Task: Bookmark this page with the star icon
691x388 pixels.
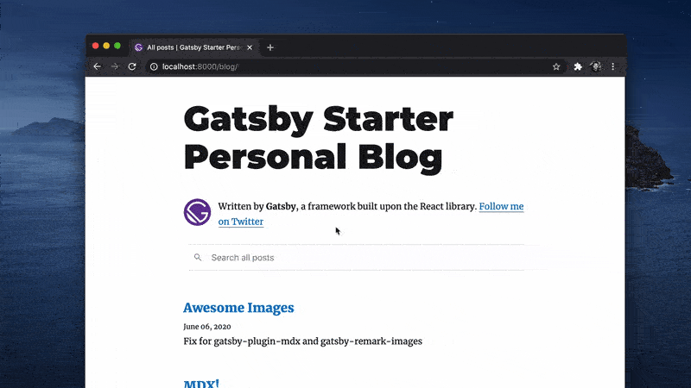Action: [x=556, y=66]
